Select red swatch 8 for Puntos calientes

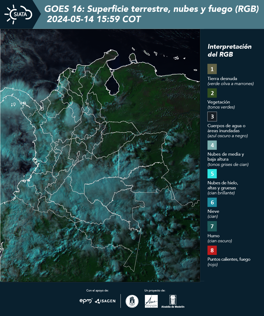point(212,250)
